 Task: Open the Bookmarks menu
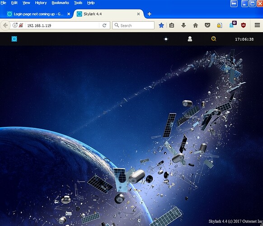[60, 3]
